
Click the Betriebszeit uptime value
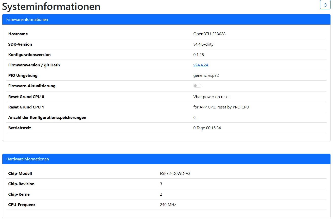coord(207,128)
